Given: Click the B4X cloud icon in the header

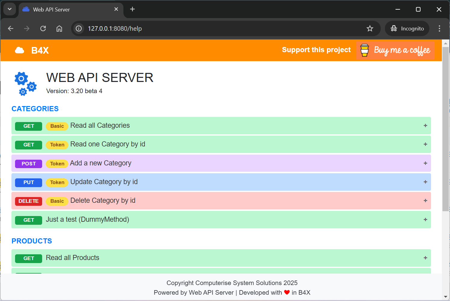Looking at the screenshot, I should pos(20,50).
